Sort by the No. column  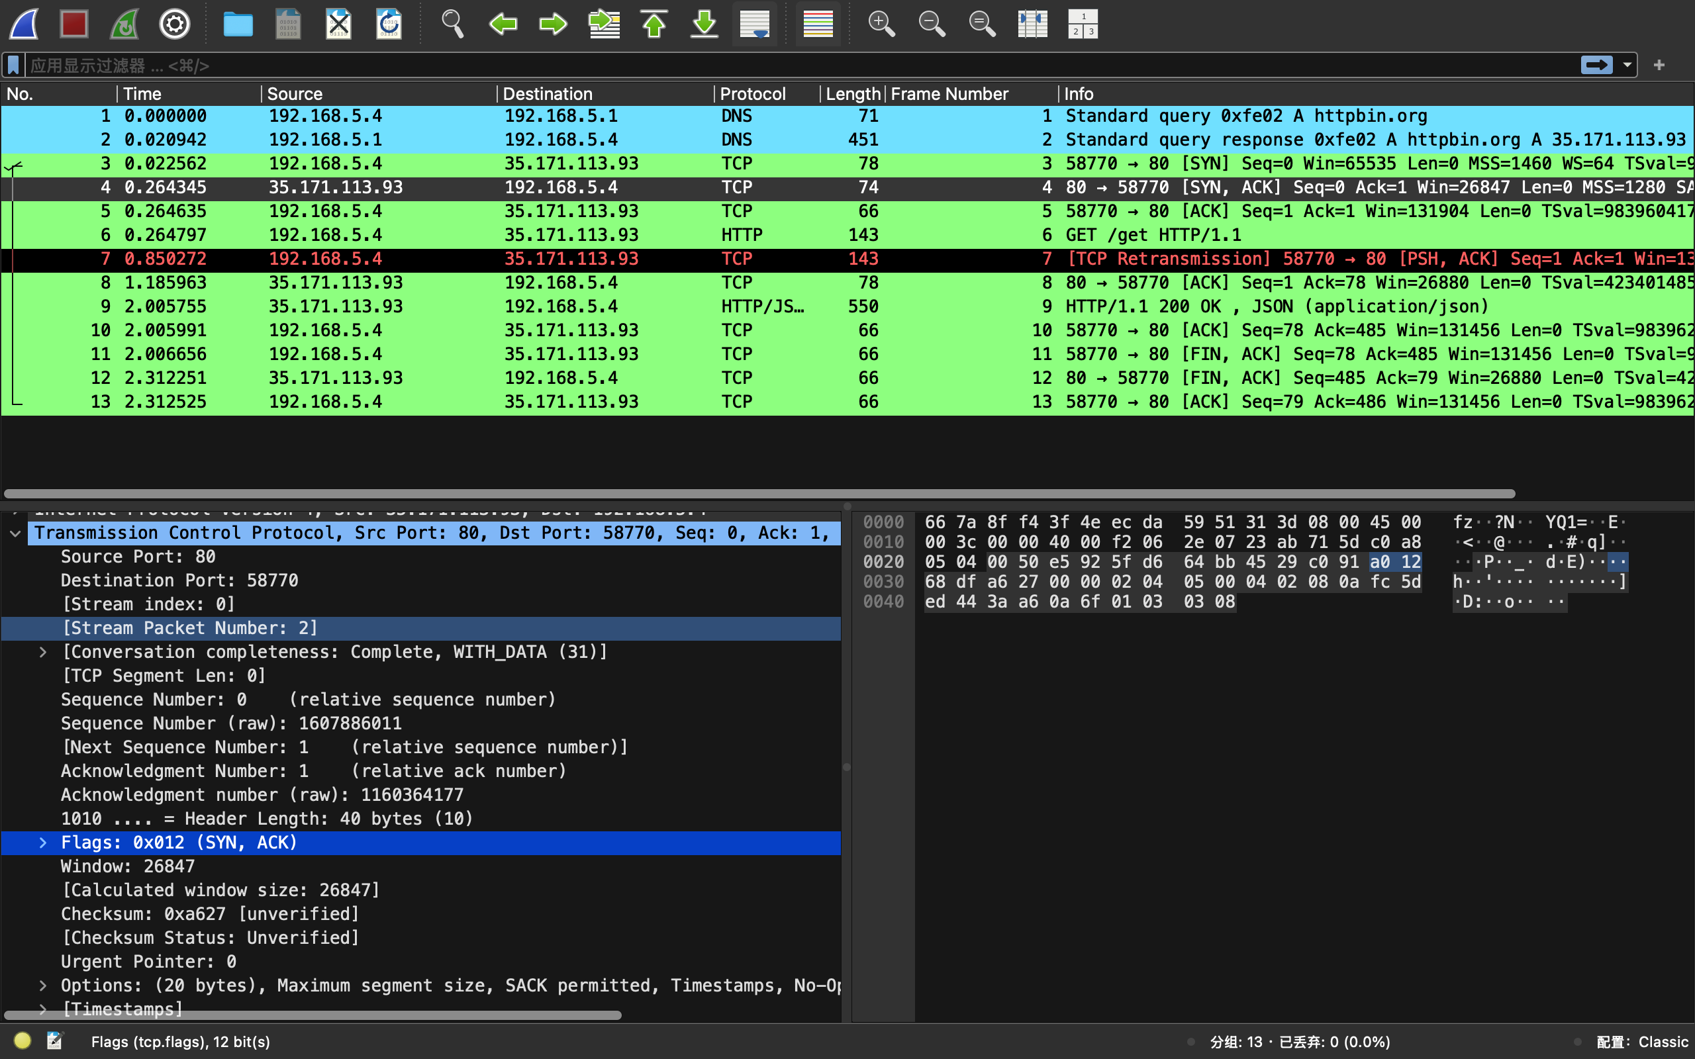59,94
